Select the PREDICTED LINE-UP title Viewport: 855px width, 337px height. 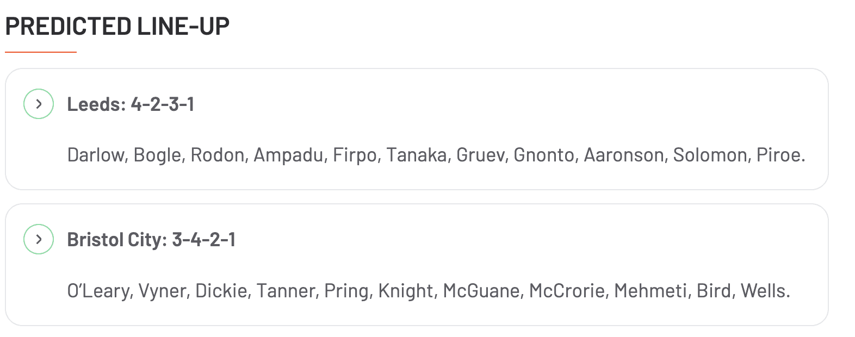pyautogui.click(x=117, y=26)
